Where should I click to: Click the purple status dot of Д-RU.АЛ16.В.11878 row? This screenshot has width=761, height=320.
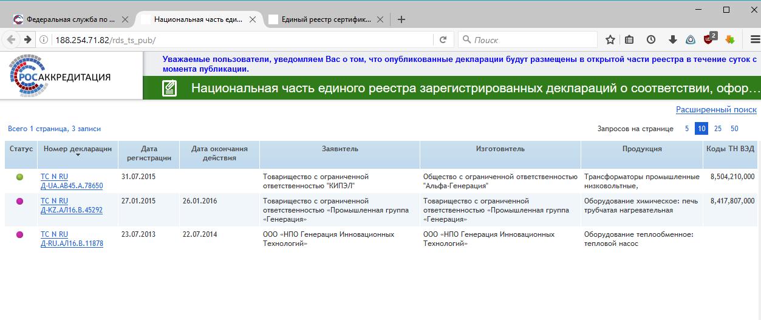point(19,235)
